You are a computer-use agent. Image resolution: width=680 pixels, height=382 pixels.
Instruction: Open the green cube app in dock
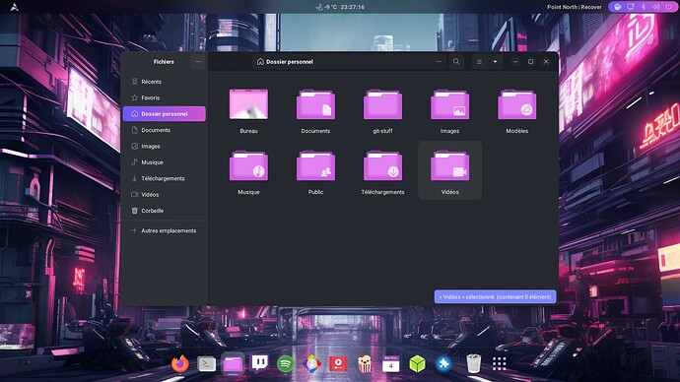point(417,364)
